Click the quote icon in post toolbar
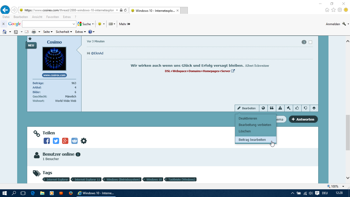The height and width of the screenshot is (197, 350). pos(272,108)
